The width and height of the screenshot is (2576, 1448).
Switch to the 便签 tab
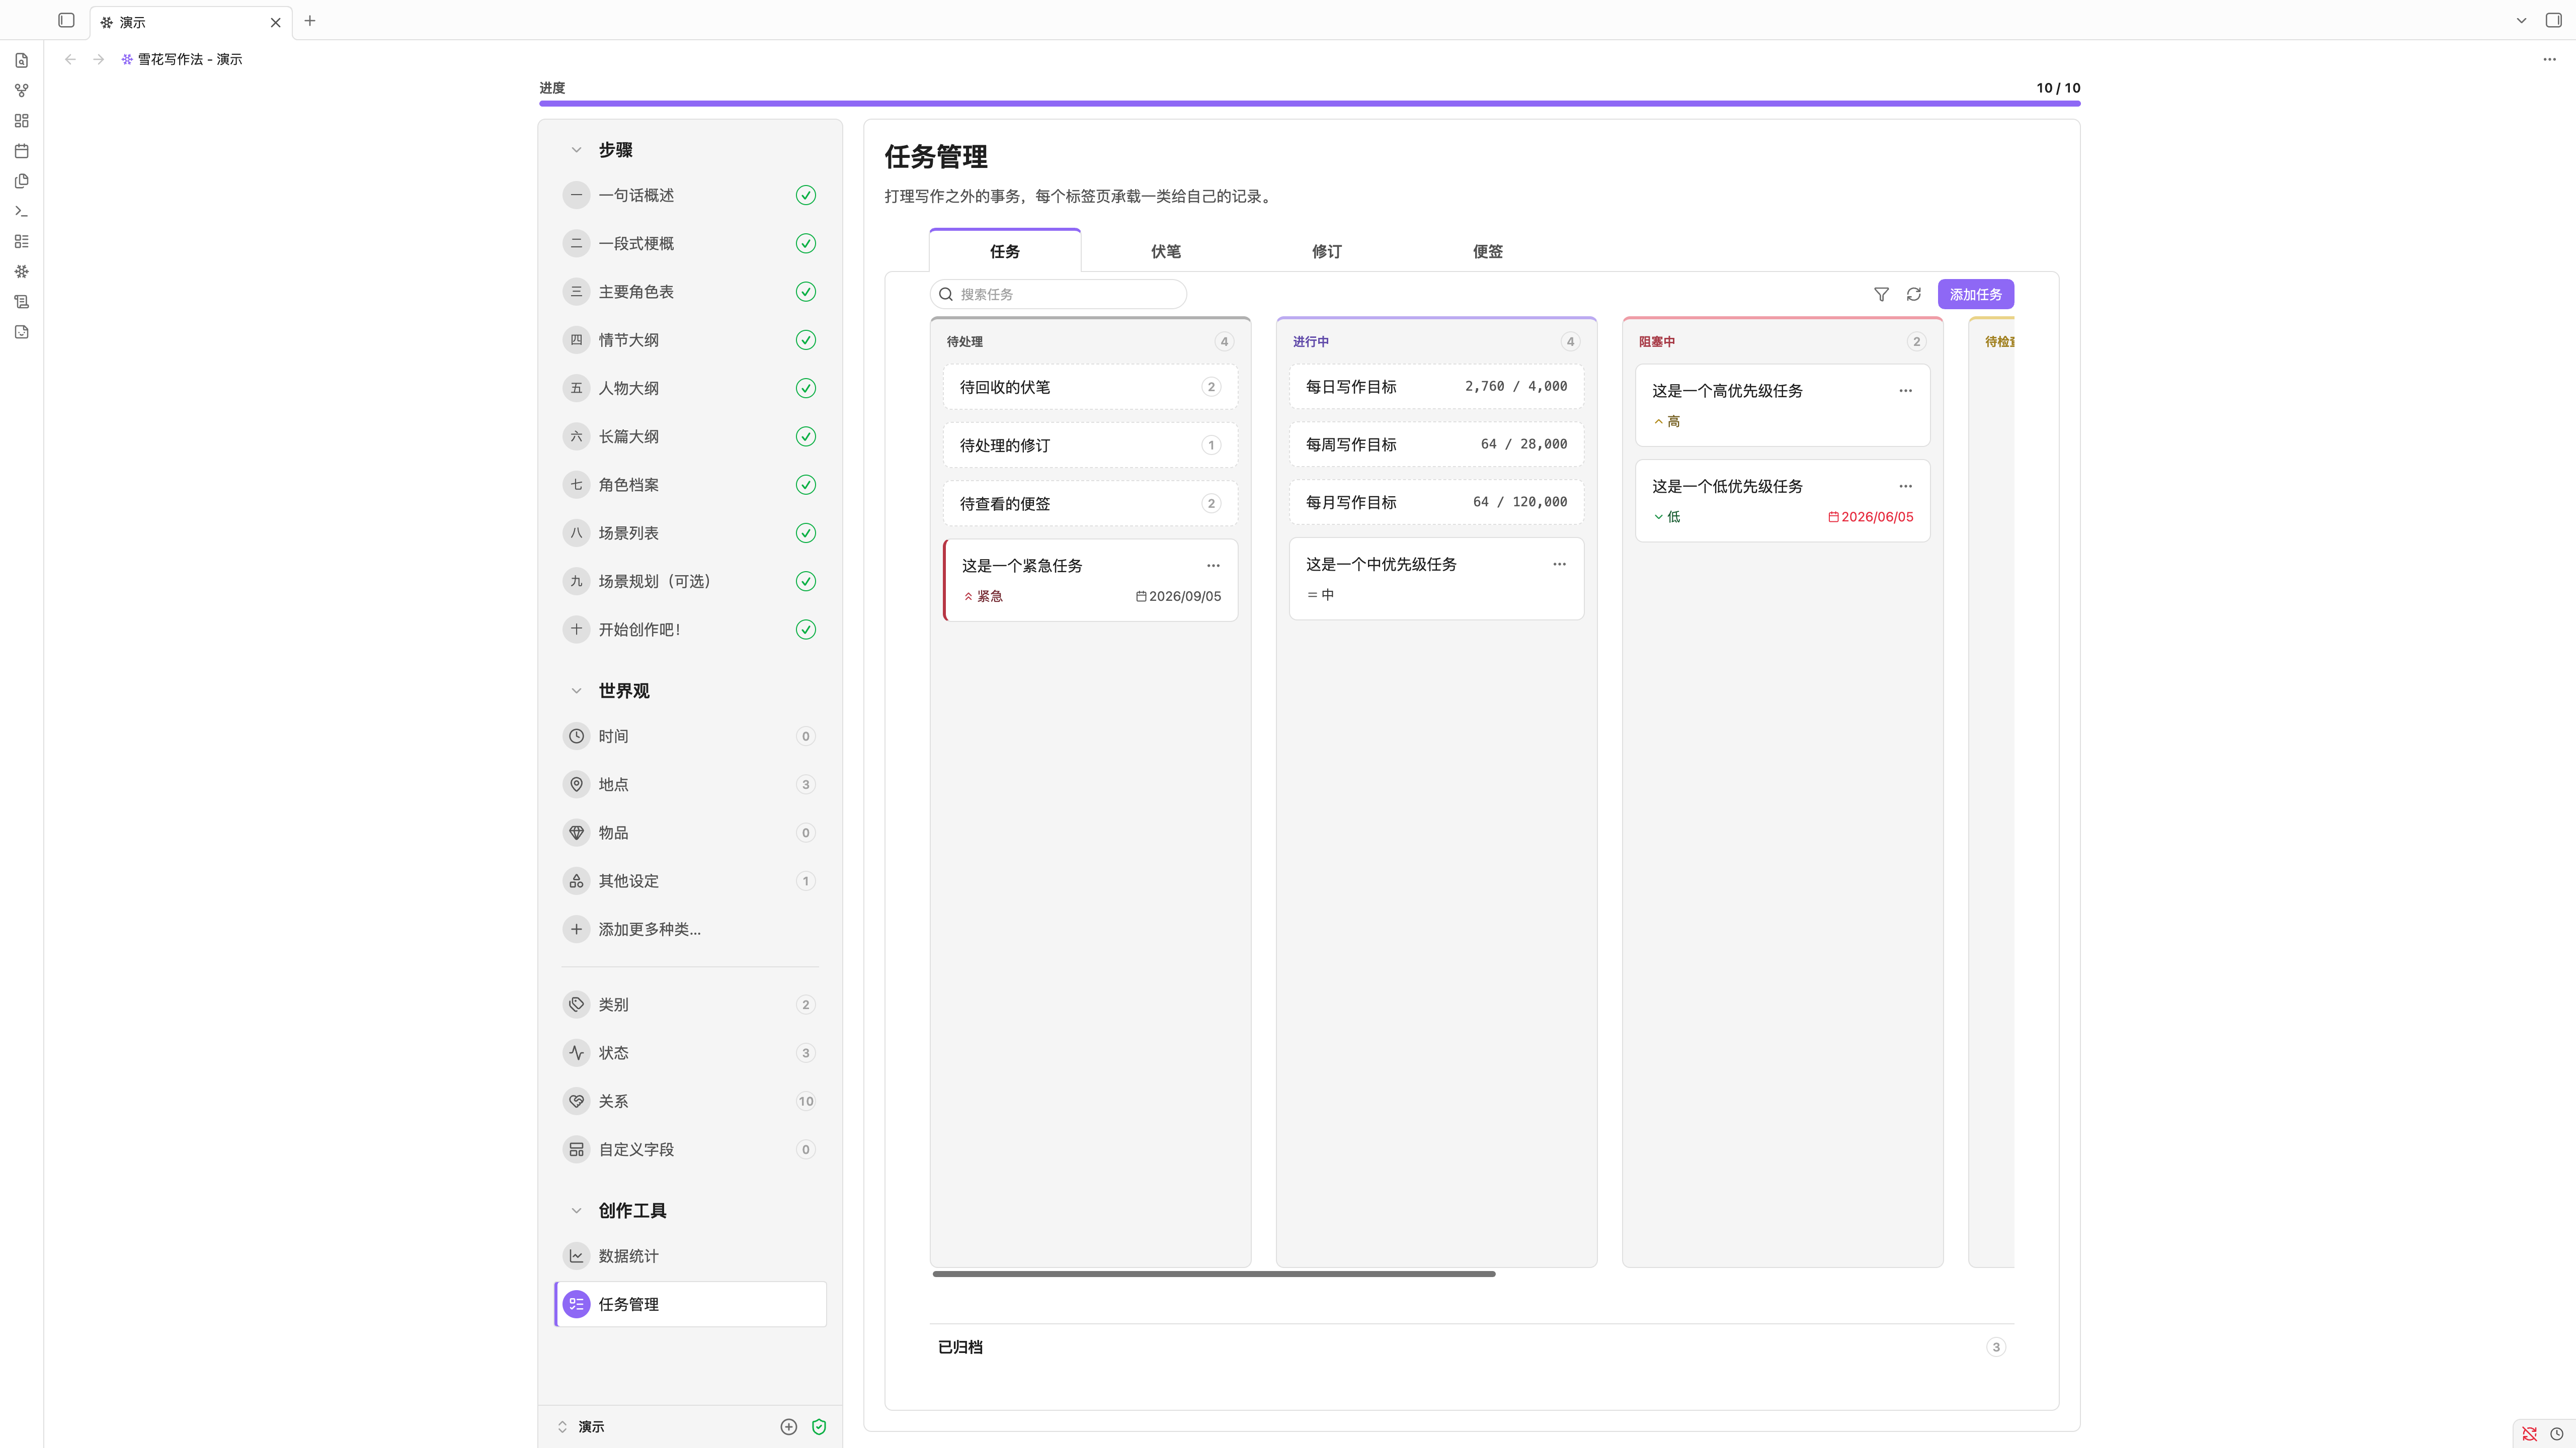[1487, 251]
